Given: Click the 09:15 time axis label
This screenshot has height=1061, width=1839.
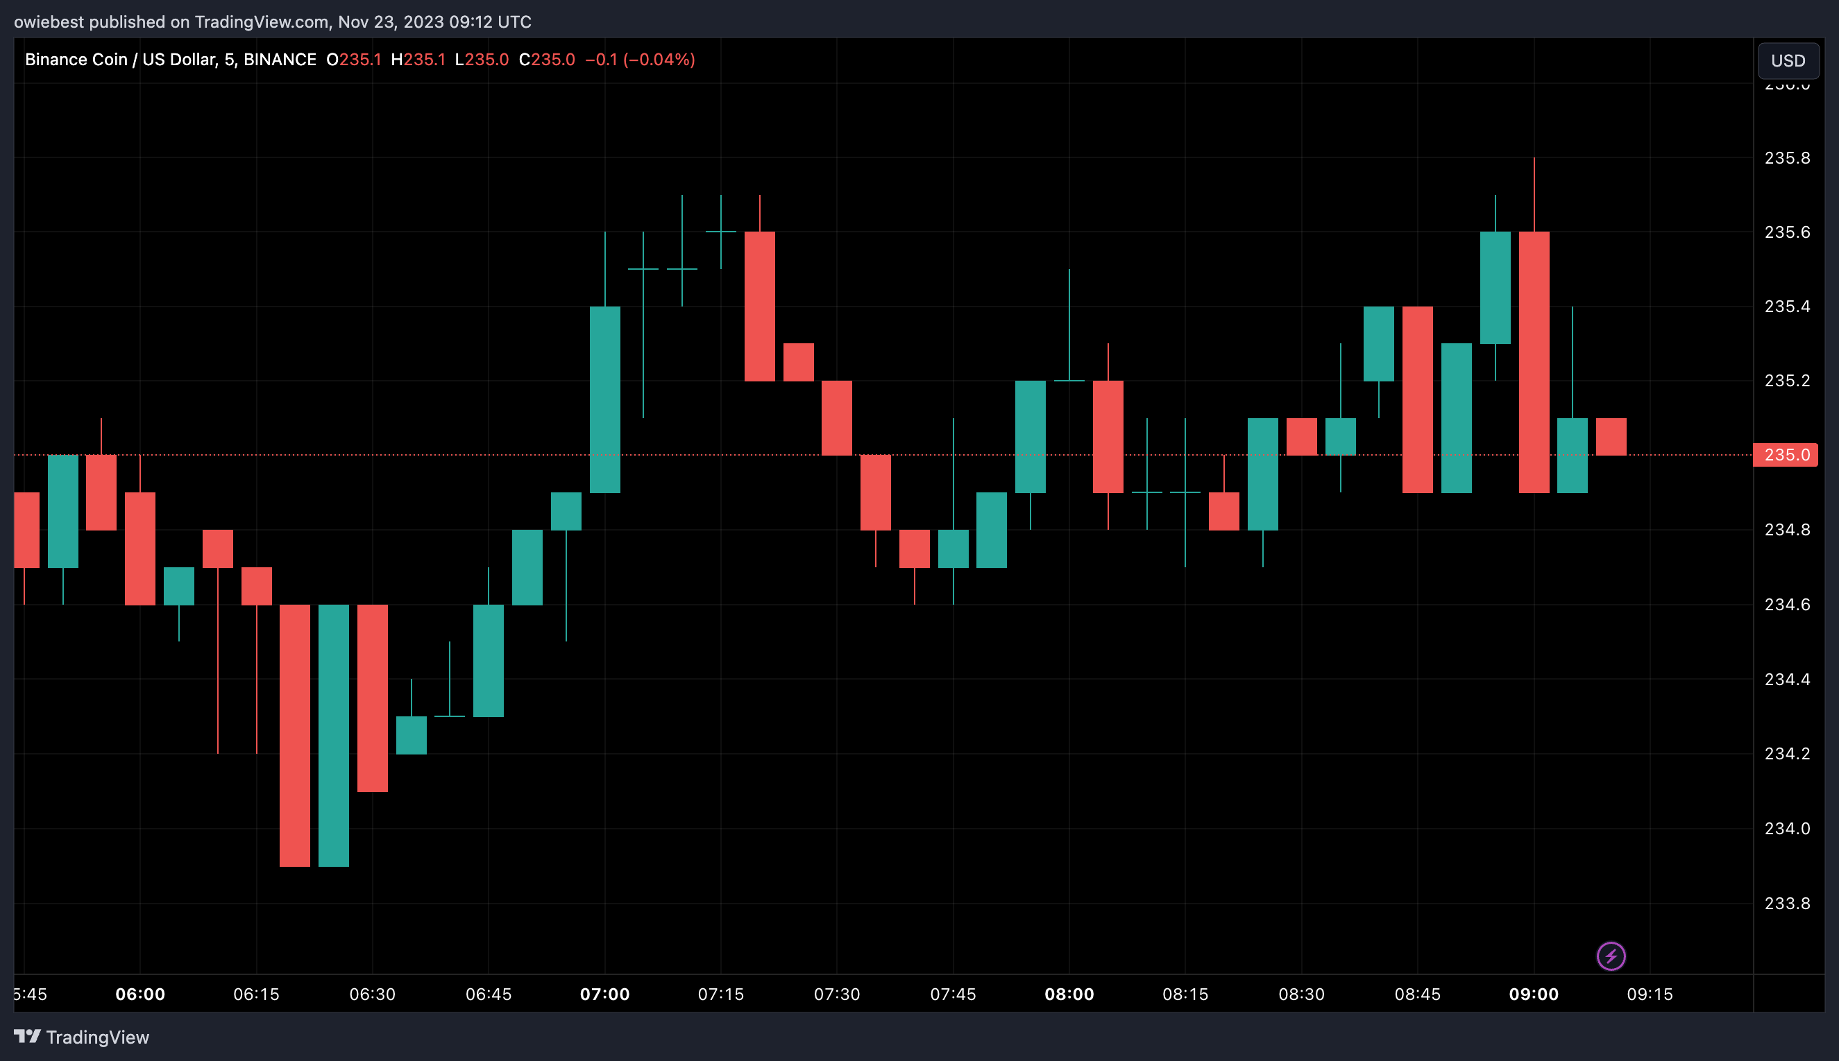Looking at the screenshot, I should (x=1650, y=994).
